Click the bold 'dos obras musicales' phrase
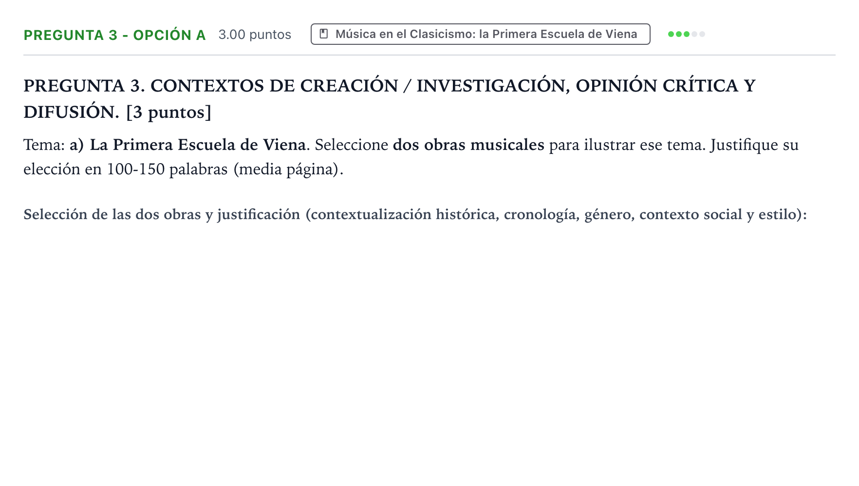This screenshot has height=486, width=859. [x=468, y=145]
